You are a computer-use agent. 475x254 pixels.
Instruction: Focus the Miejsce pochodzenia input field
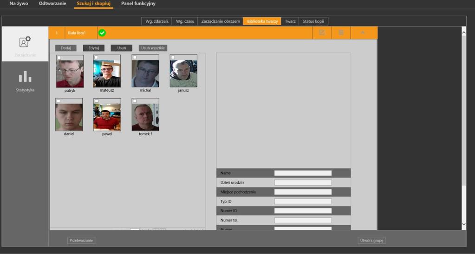point(303,192)
